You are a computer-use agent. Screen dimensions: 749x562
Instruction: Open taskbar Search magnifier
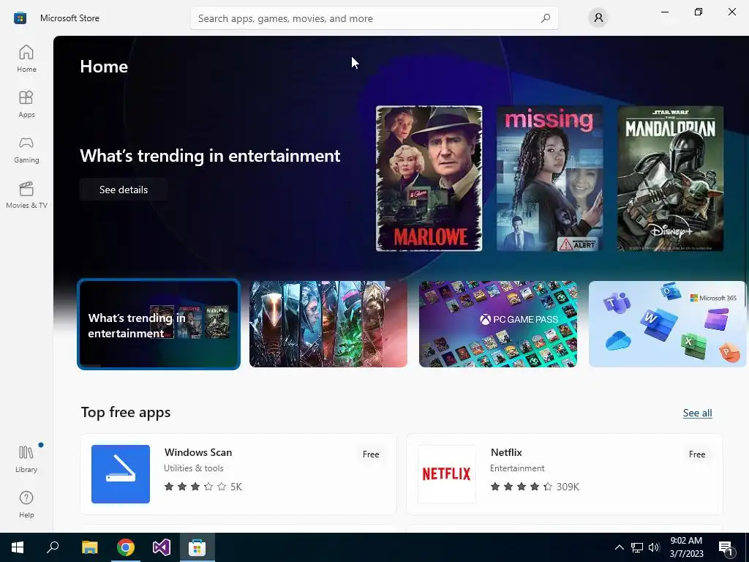point(53,547)
